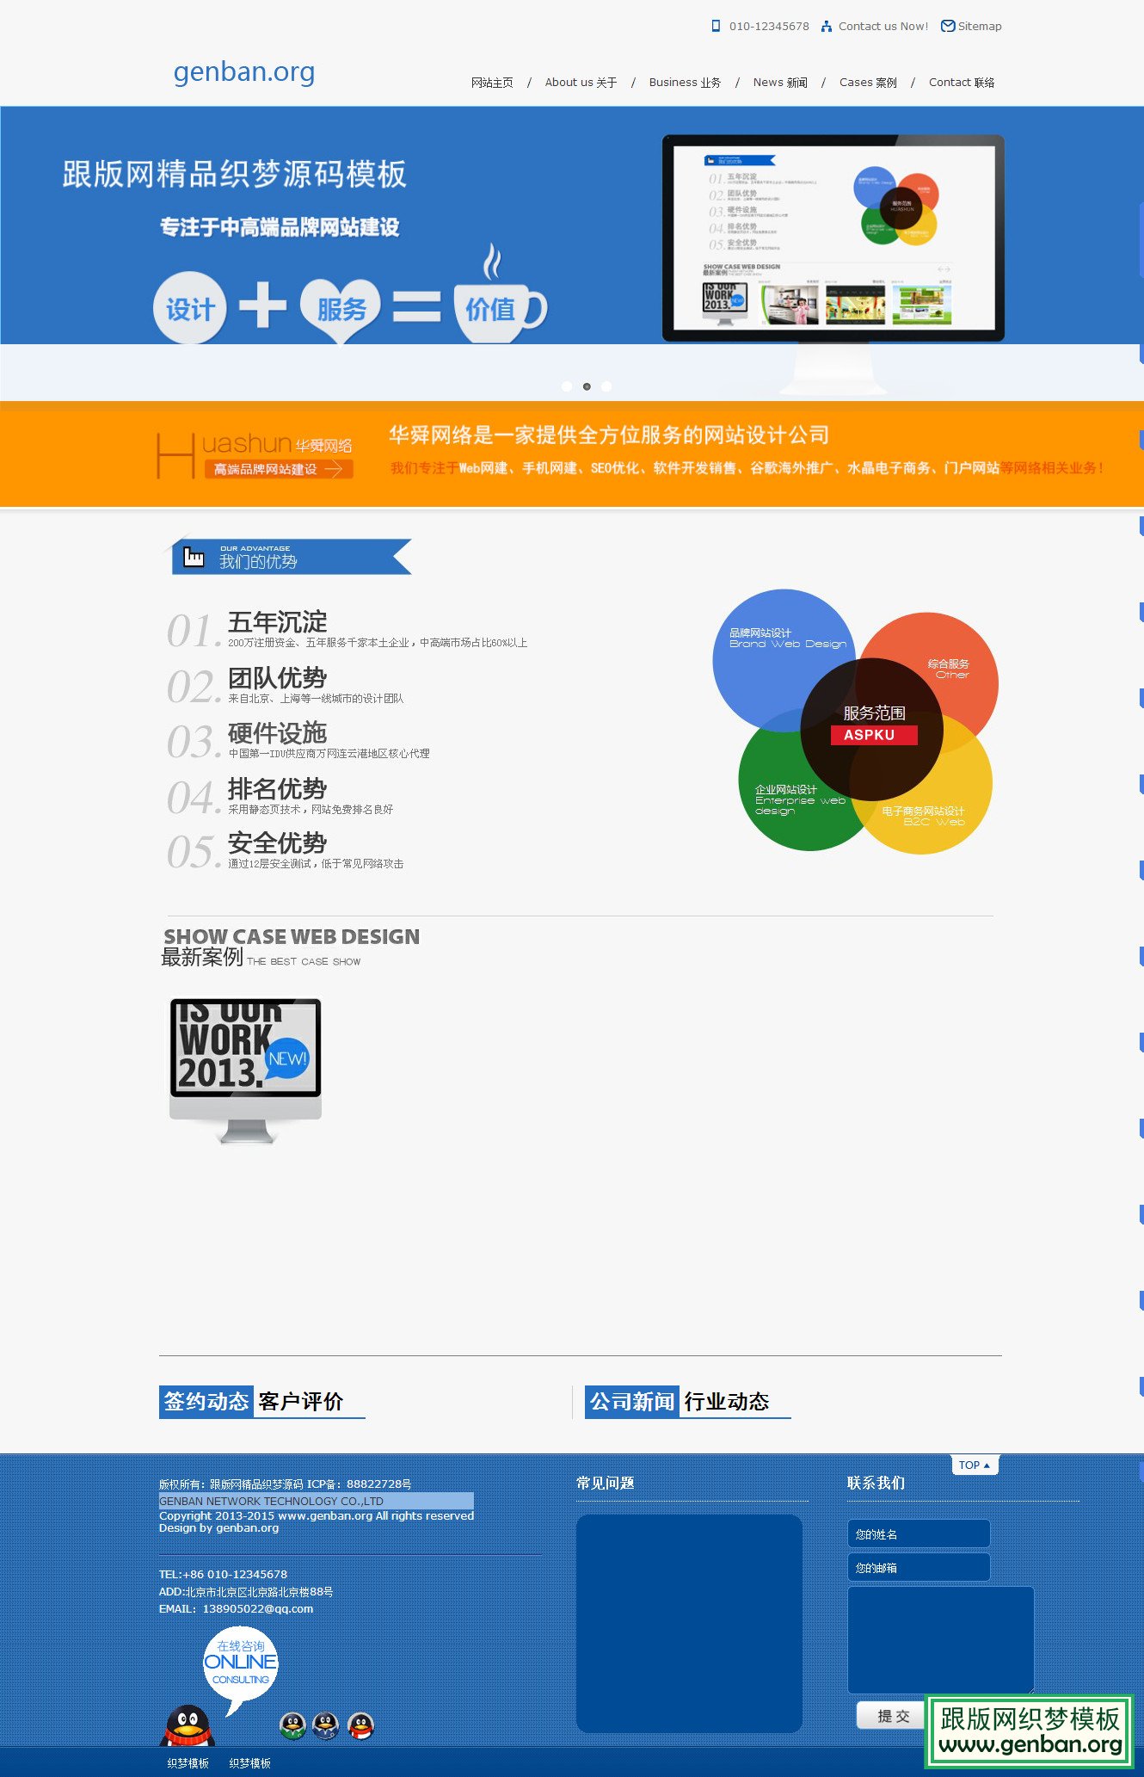The height and width of the screenshot is (1777, 1144).
Task: Click the 常见问题 heading
Action: pyautogui.click(x=606, y=1483)
